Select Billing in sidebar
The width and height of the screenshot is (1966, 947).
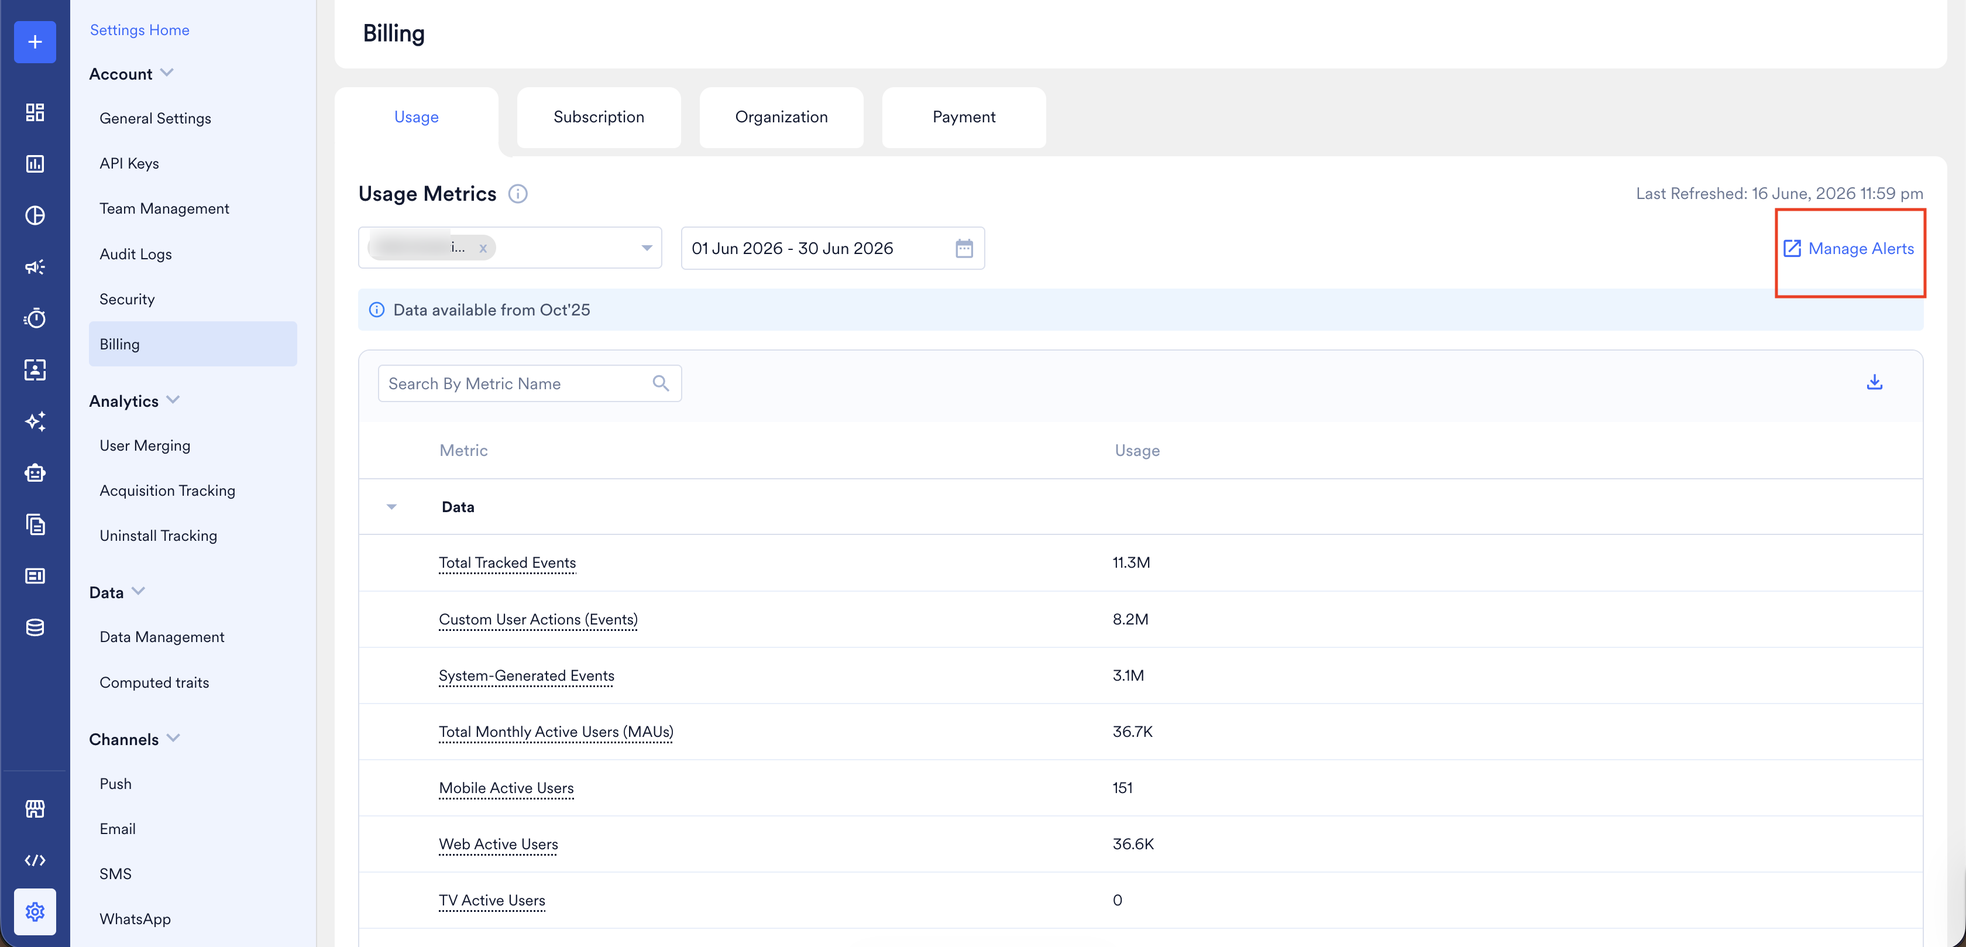[193, 344]
